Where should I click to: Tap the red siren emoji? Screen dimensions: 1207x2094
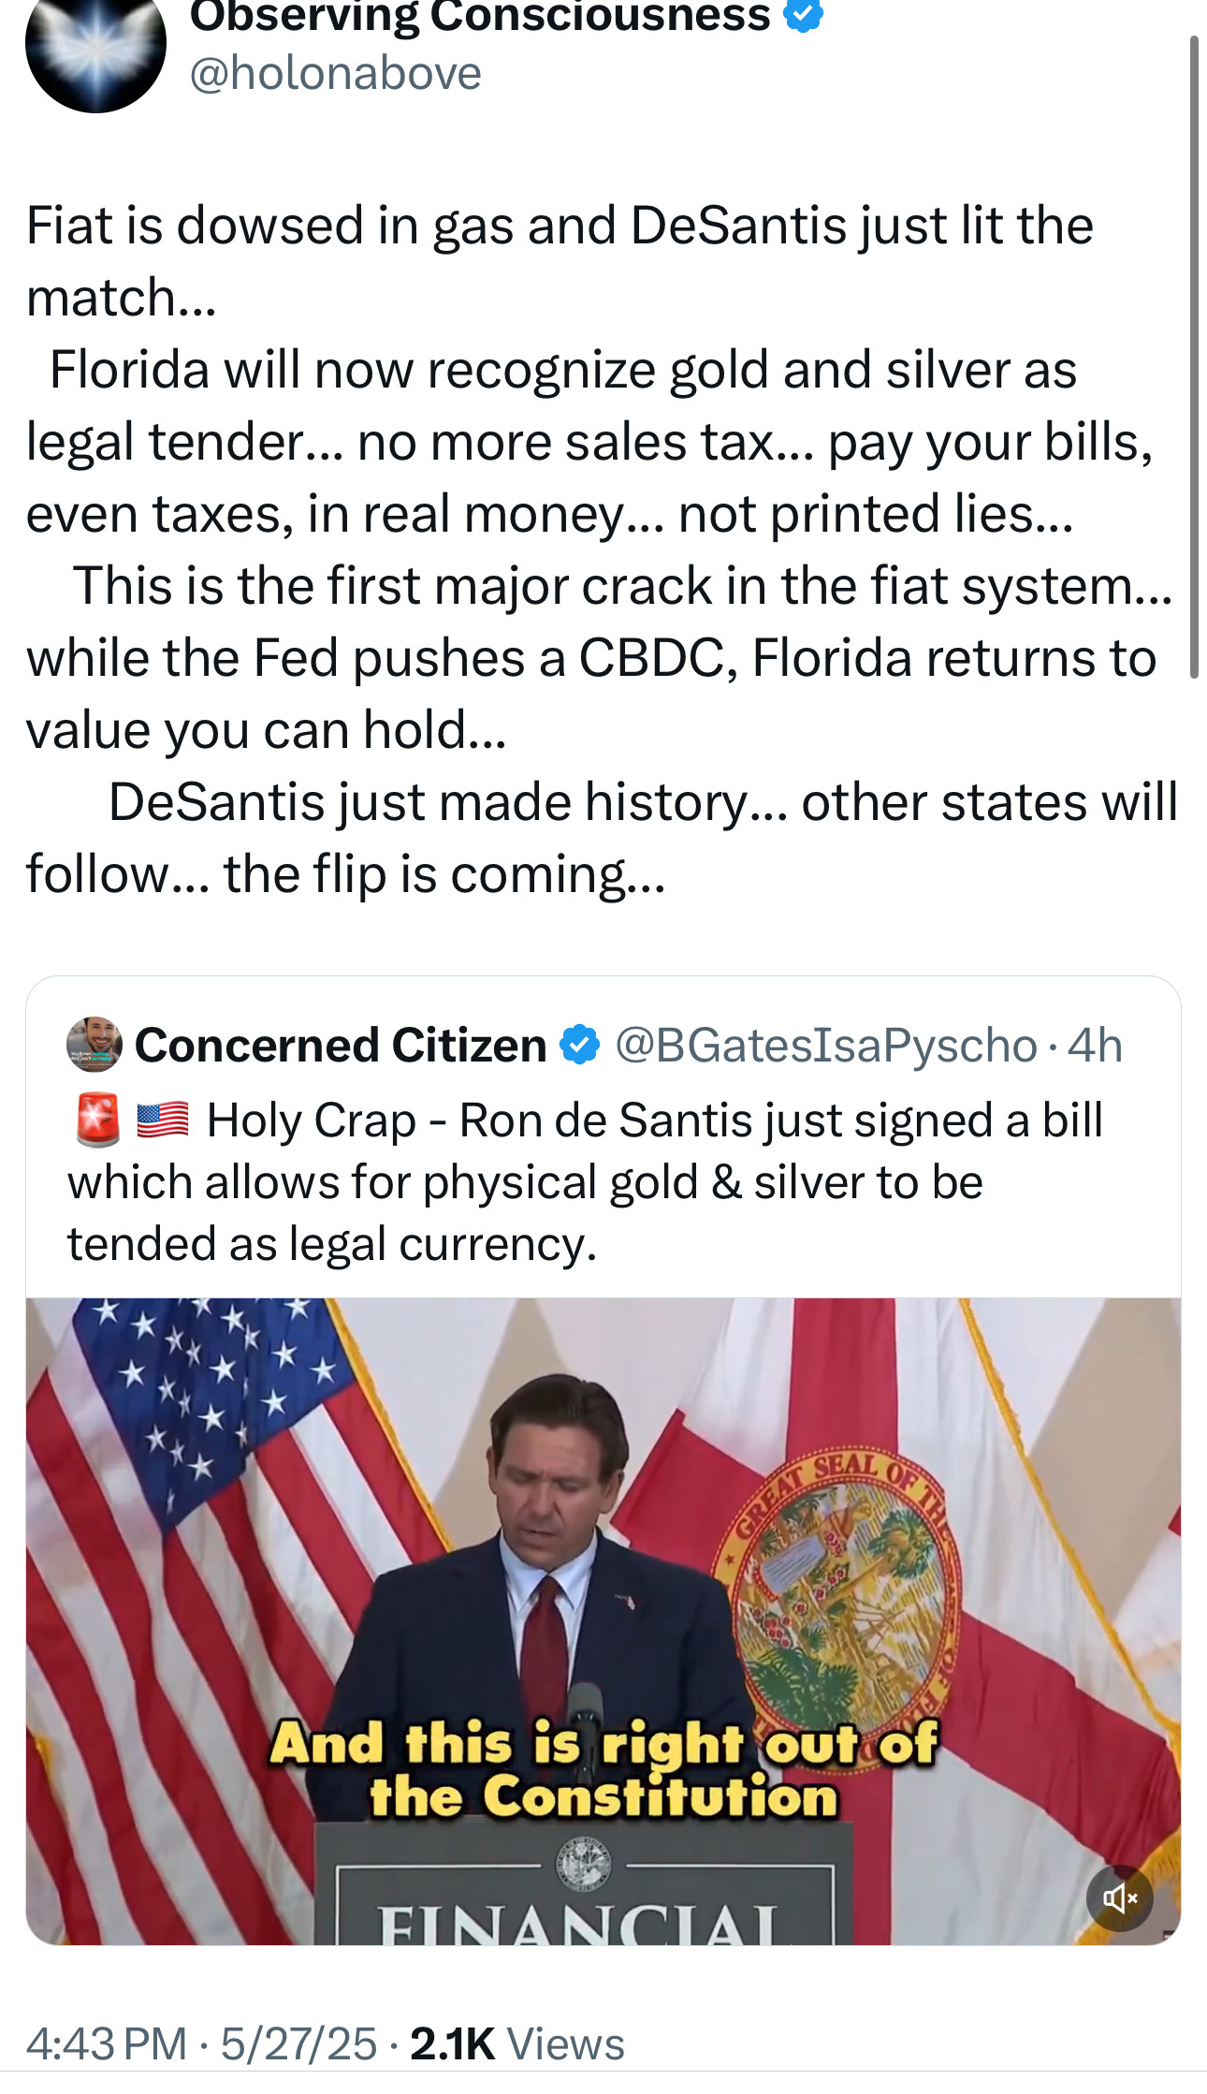click(97, 1120)
